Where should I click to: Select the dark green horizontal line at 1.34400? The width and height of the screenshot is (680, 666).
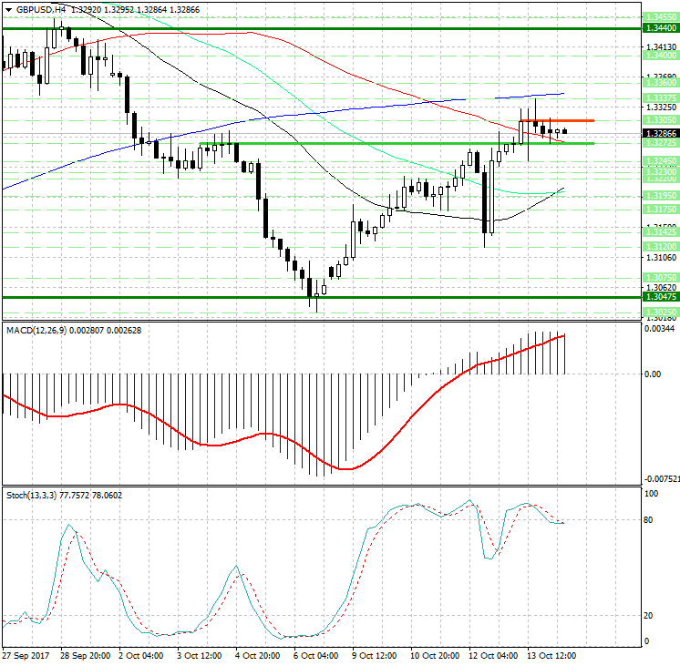(322, 28)
